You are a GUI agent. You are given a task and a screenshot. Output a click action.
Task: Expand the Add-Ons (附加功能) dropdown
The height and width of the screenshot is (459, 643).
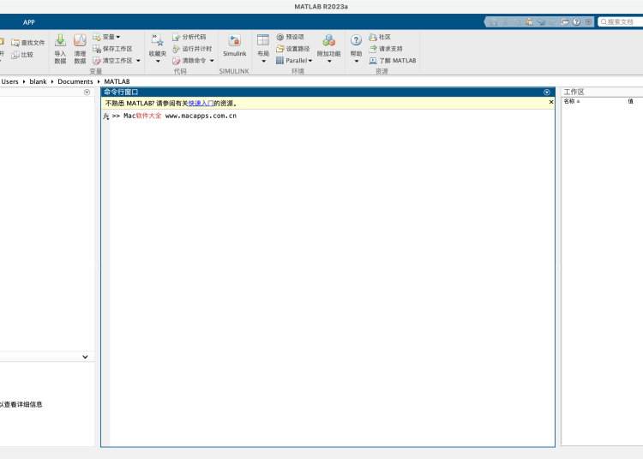click(x=328, y=61)
